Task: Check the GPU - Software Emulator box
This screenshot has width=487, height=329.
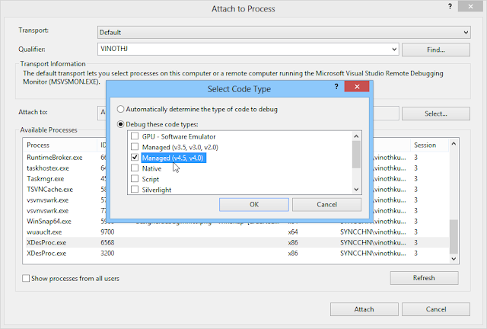Action: pos(135,136)
